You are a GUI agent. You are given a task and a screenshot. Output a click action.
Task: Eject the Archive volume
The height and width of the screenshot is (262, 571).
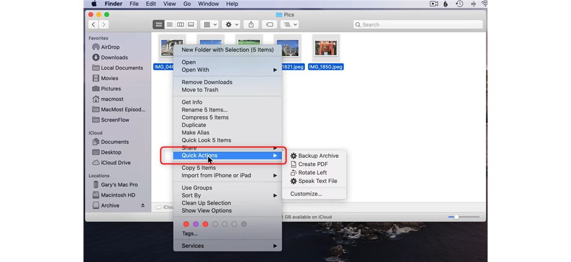pyautogui.click(x=143, y=206)
